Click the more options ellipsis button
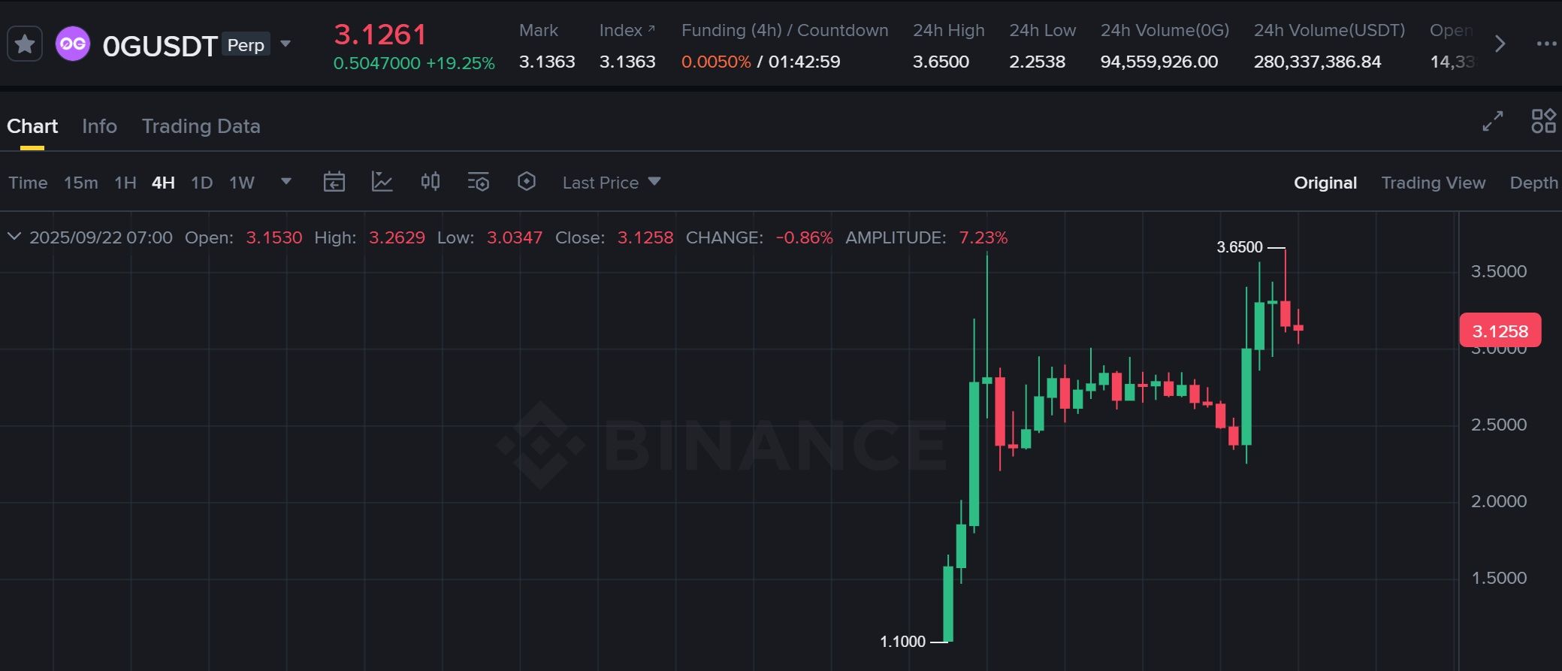Image resolution: width=1562 pixels, height=671 pixels. click(1544, 44)
